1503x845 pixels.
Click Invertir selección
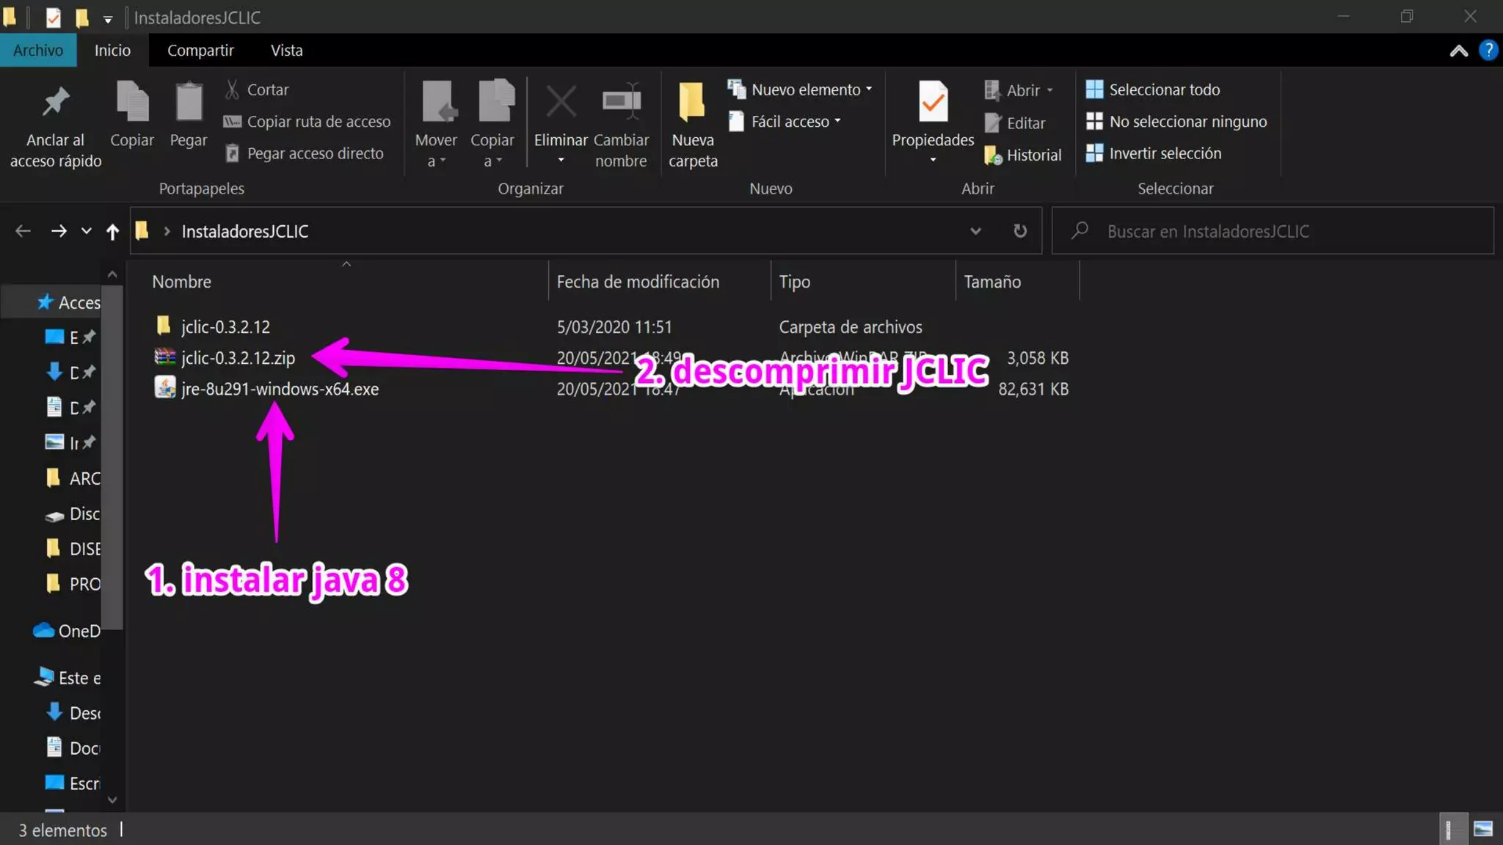(1165, 153)
